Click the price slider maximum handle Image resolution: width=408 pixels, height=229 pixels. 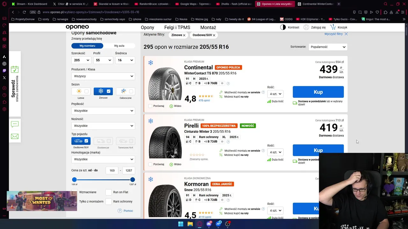[x=133, y=180]
